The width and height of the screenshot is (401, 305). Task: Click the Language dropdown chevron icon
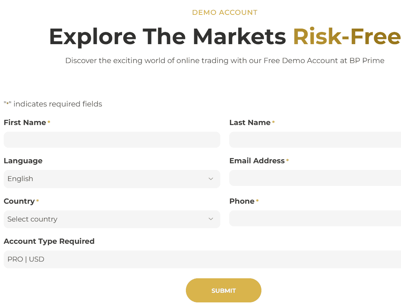tap(211, 179)
